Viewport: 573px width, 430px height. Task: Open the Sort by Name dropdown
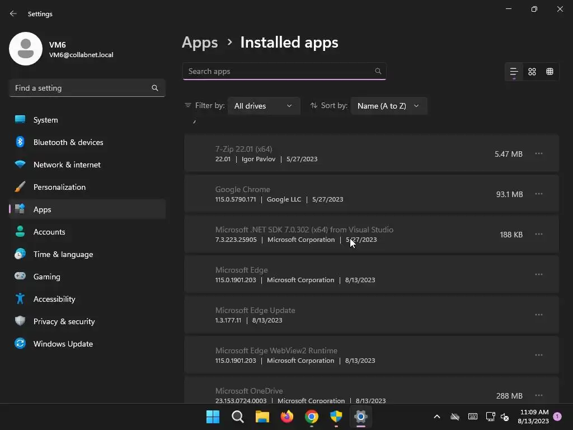pyautogui.click(x=388, y=106)
